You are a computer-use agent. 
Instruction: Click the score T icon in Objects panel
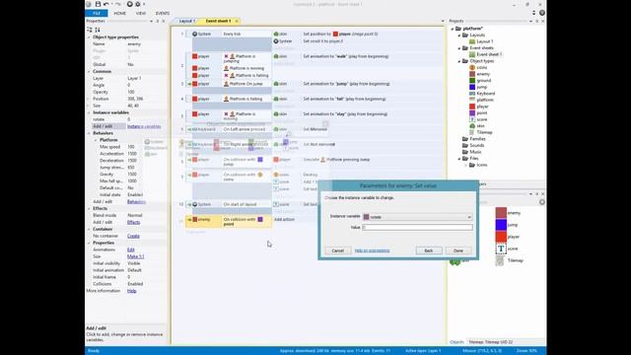[501, 248]
